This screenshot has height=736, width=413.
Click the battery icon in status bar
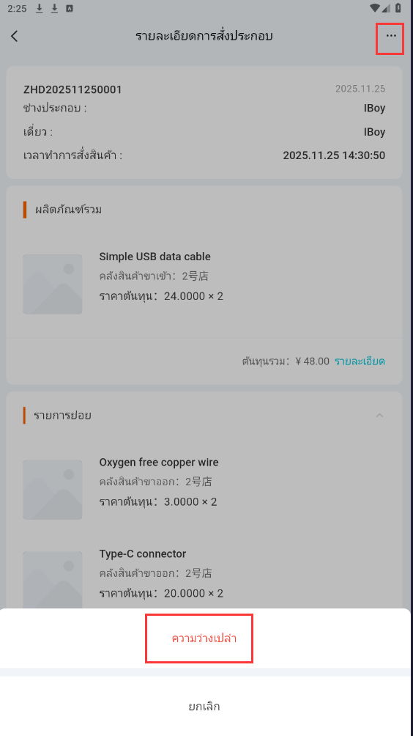[398, 8]
